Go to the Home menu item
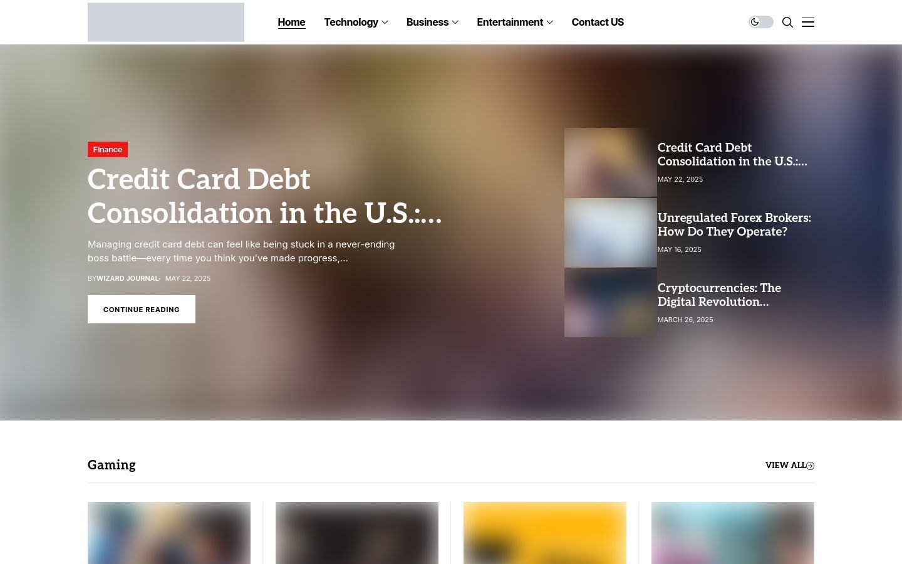 (291, 22)
